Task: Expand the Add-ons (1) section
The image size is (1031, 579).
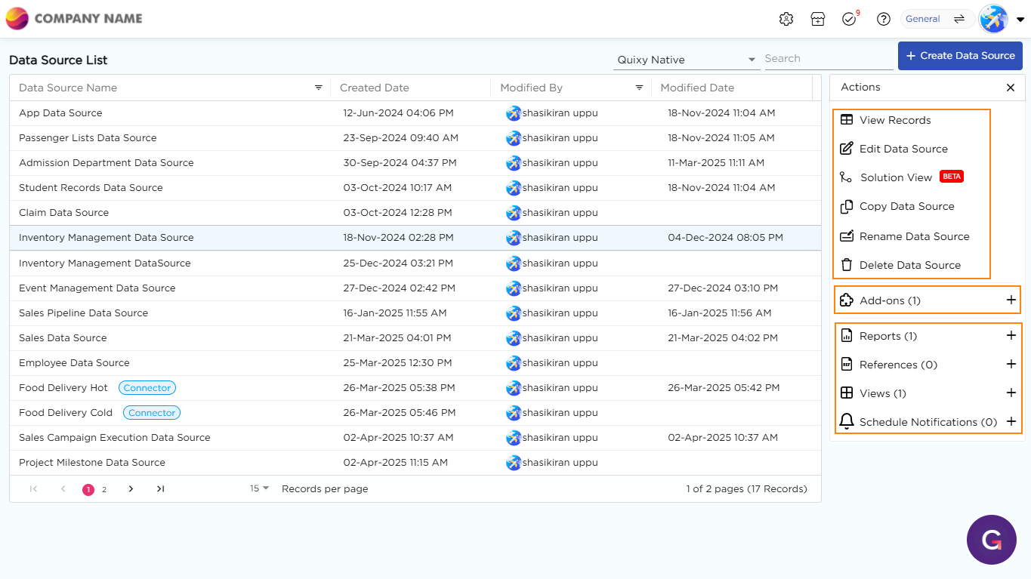Action: (x=1011, y=300)
